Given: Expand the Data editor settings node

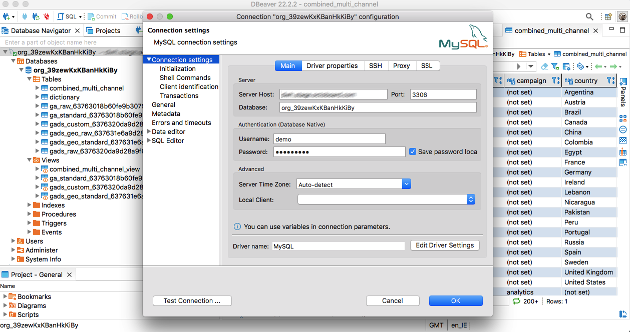Looking at the screenshot, I should 149,131.
